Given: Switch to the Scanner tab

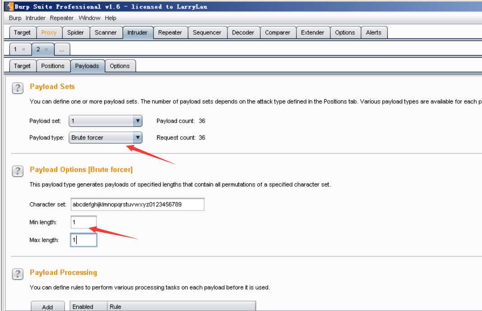Looking at the screenshot, I should click(x=106, y=32).
